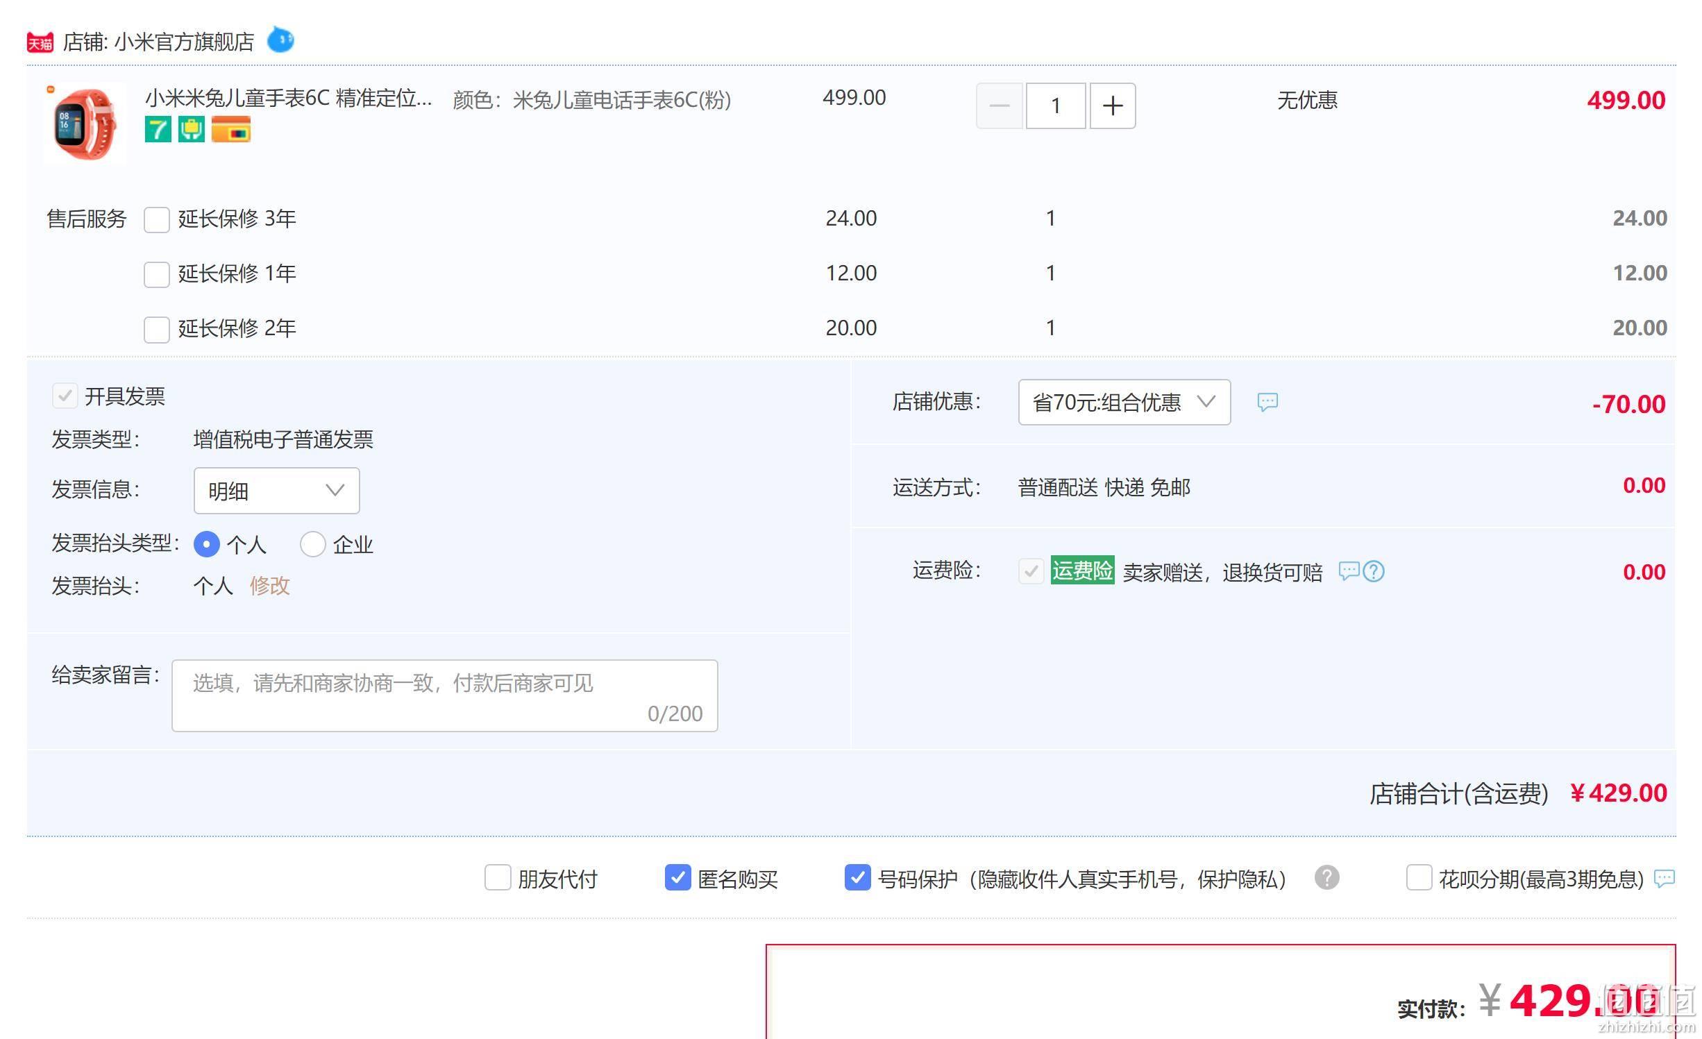Click the green 7-day return badge
The image size is (1702, 1039).
(x=158, y=130)
